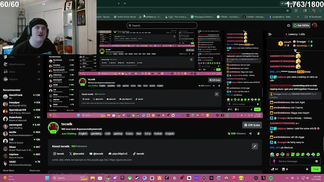Viewport: 324px width, 182px height.
Task: Open tecwlk TikTok link
Action: 138,154
